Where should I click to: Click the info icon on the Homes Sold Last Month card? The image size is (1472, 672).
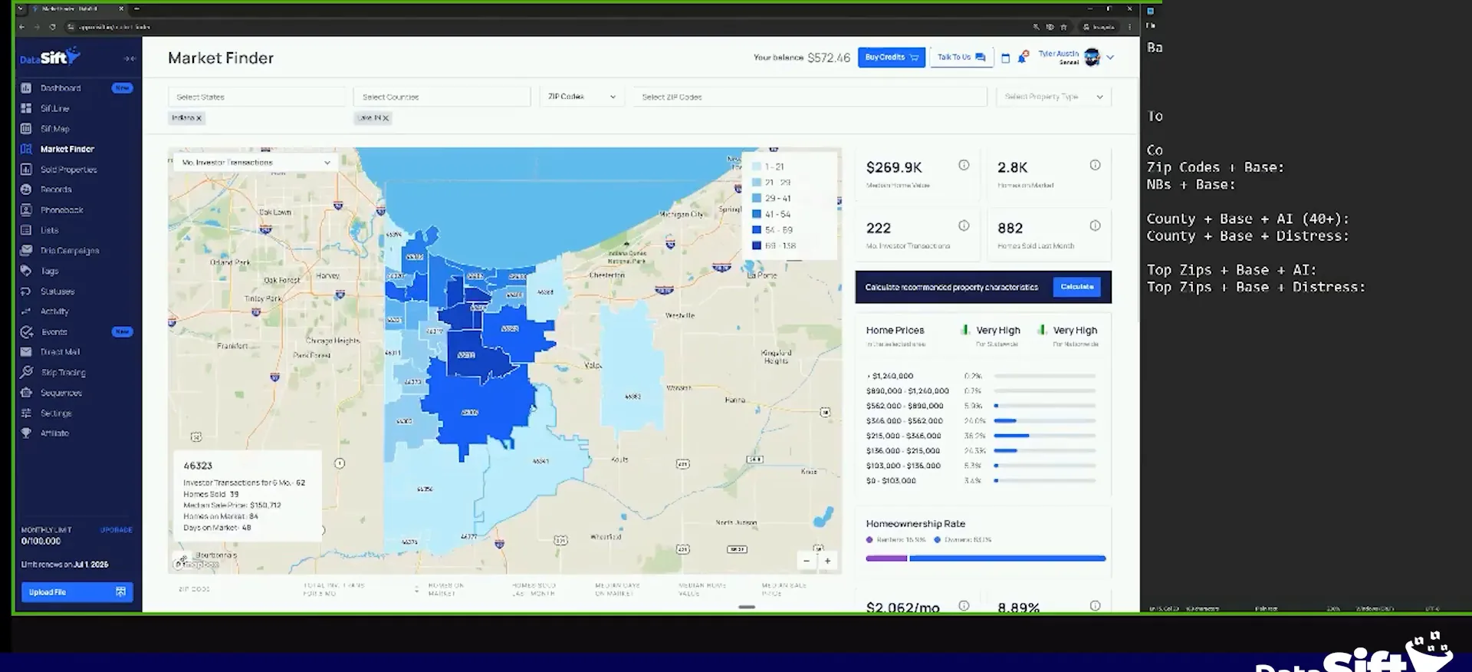click(1095, 226)
